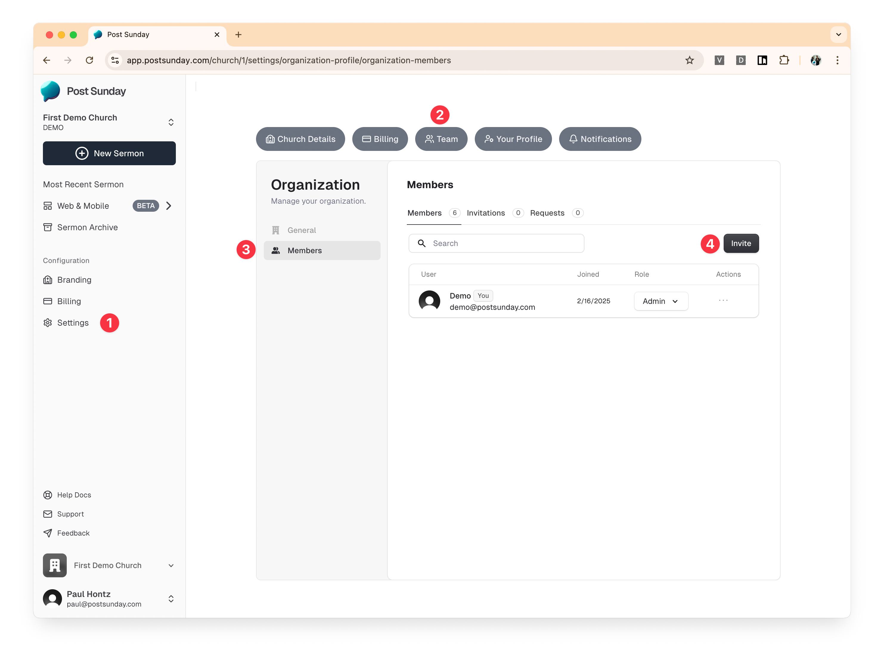This screenshot has width=884, height=662.
Task: Switch to the Billing top tab
Action: [380, 139]
